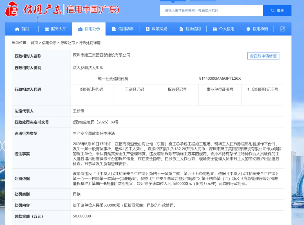Click the 处罚类别 row label
304x225 pixels.
pos(22,194)
